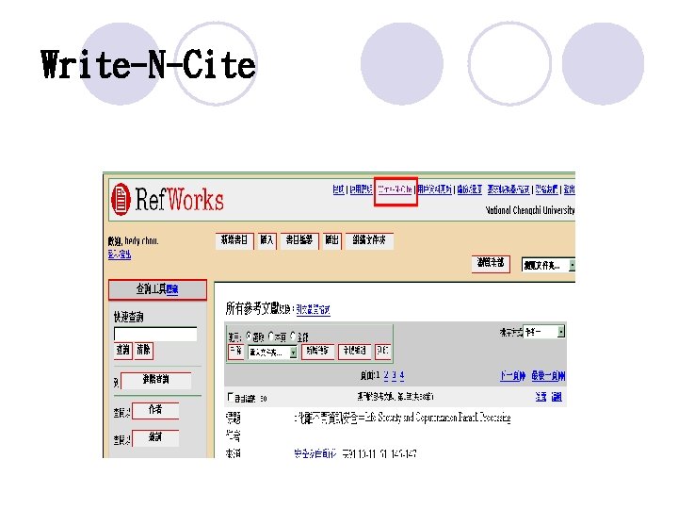
Task: Open the folder organizing button after 匯出
Action: (369, 240)
